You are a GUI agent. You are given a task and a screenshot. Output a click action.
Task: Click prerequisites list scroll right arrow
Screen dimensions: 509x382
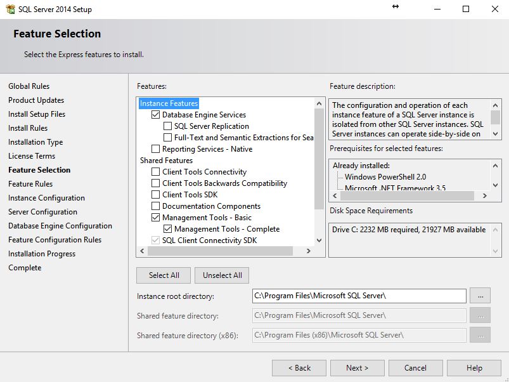click(x=485, y=195)
